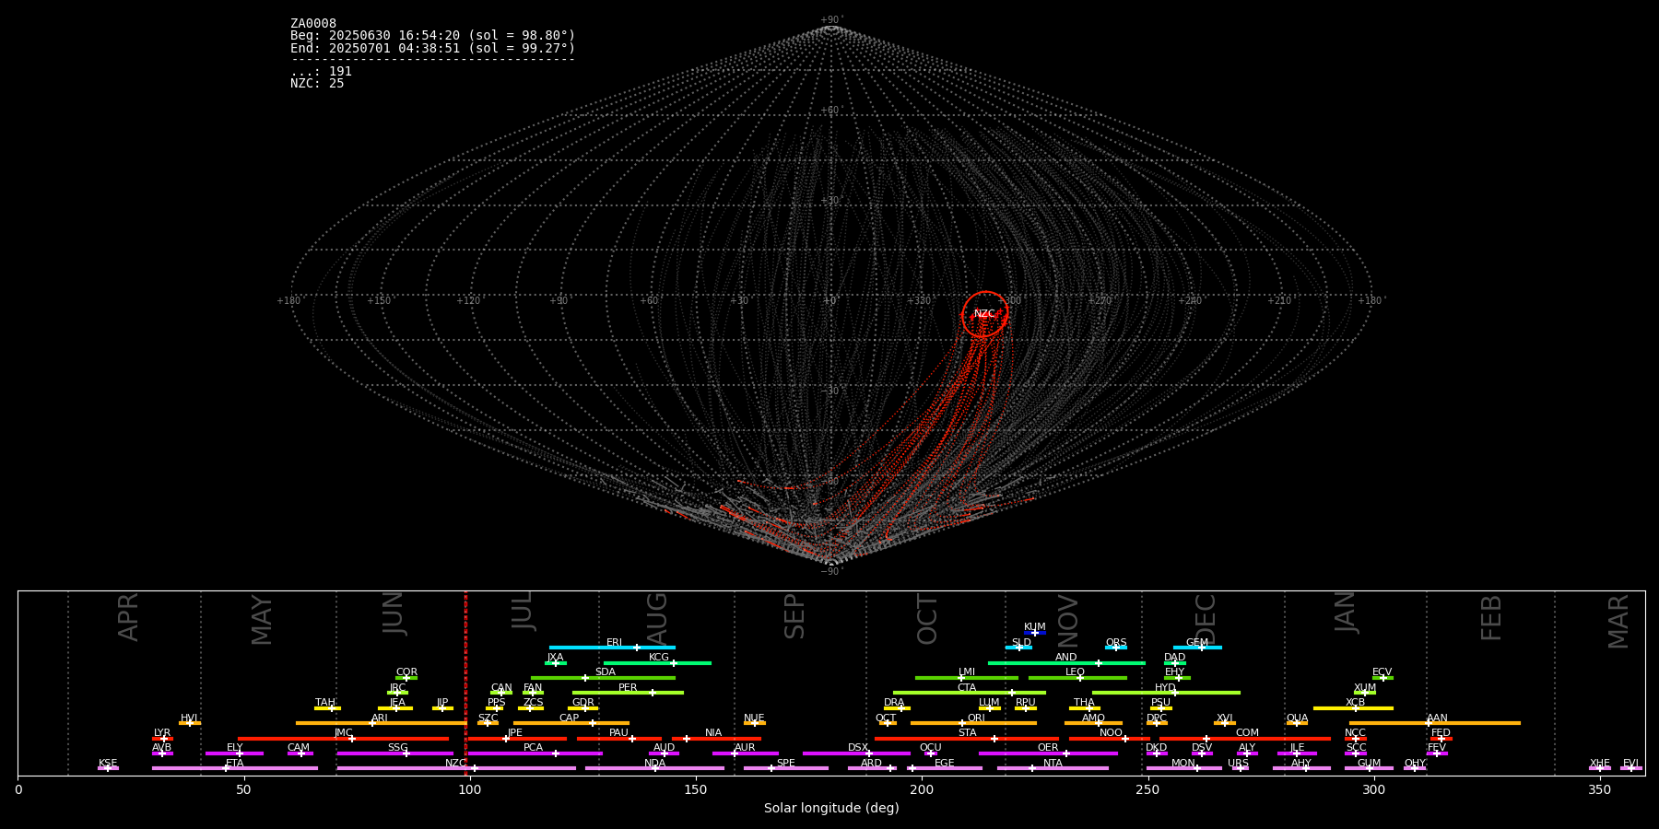This screenshot has width=1659, height=829.
Task: Click the DSX shower bar
Action: (x=856, y=753)
